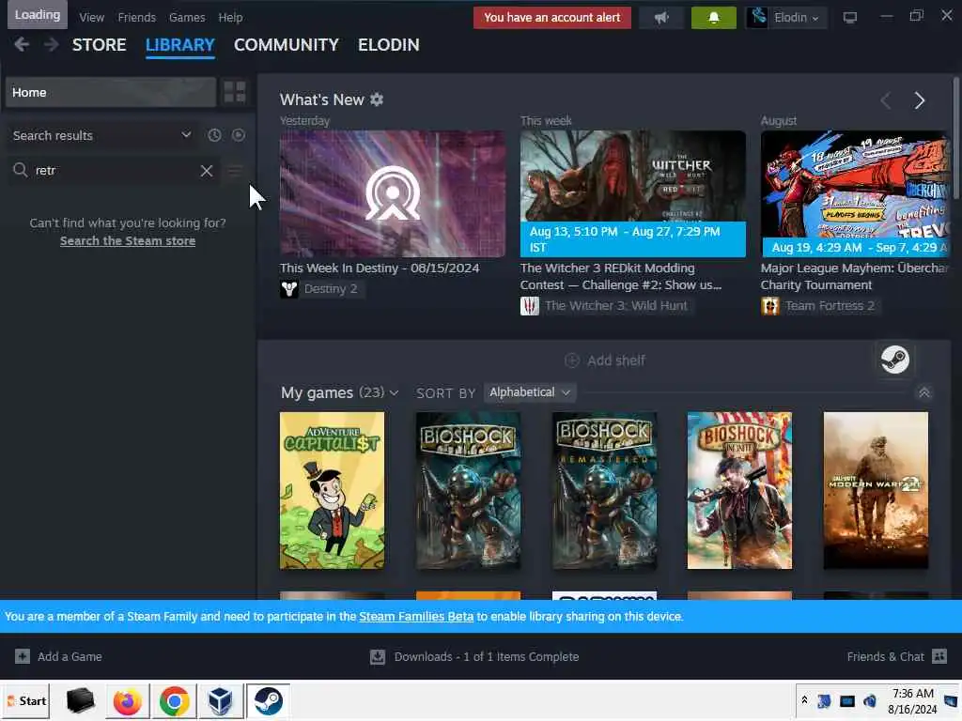Open the View menu
962x721 pixels.
point(91,17)
